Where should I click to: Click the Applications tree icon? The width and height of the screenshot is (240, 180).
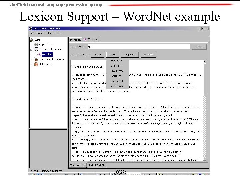click(x=36, y=45)
